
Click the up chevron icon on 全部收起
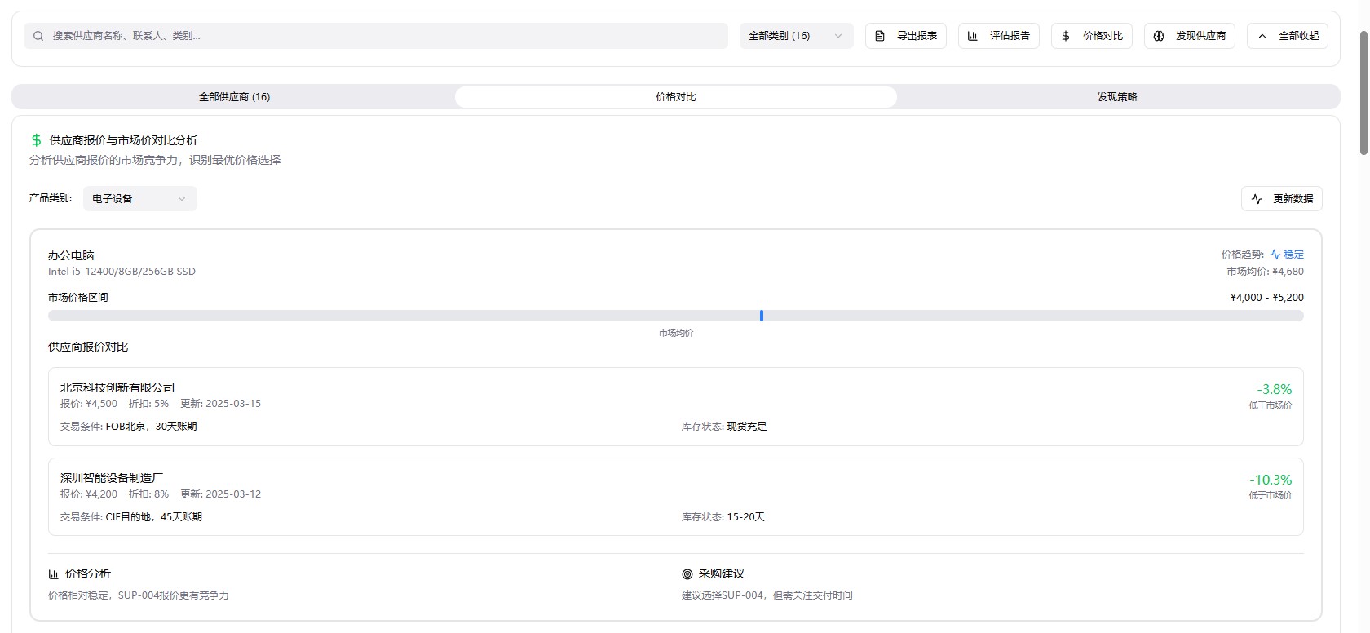(x=1262, y=36)
